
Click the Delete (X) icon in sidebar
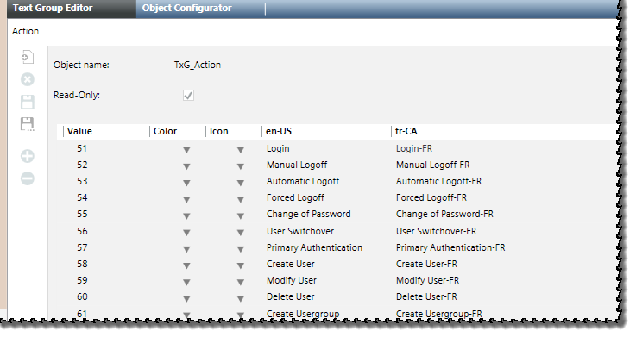(x=27, y=79)
